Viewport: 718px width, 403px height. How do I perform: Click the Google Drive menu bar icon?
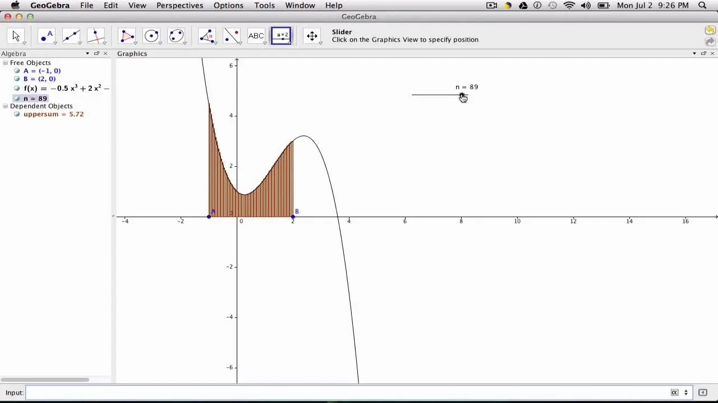[x=523, y=6]
